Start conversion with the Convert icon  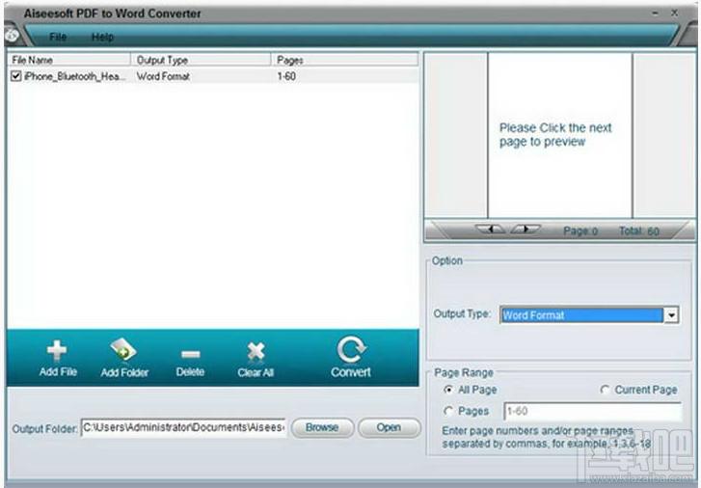click(x=351, y=349)
